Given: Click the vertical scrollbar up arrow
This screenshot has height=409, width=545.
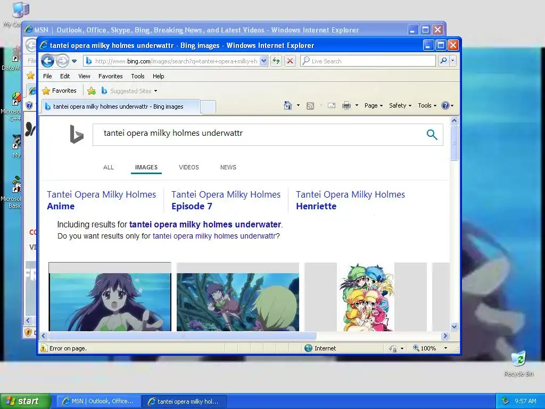Looking at the screenshot, I should 454,121.
